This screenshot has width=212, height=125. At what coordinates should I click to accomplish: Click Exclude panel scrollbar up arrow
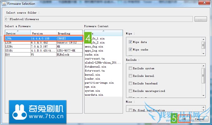(x=203, y=66)
